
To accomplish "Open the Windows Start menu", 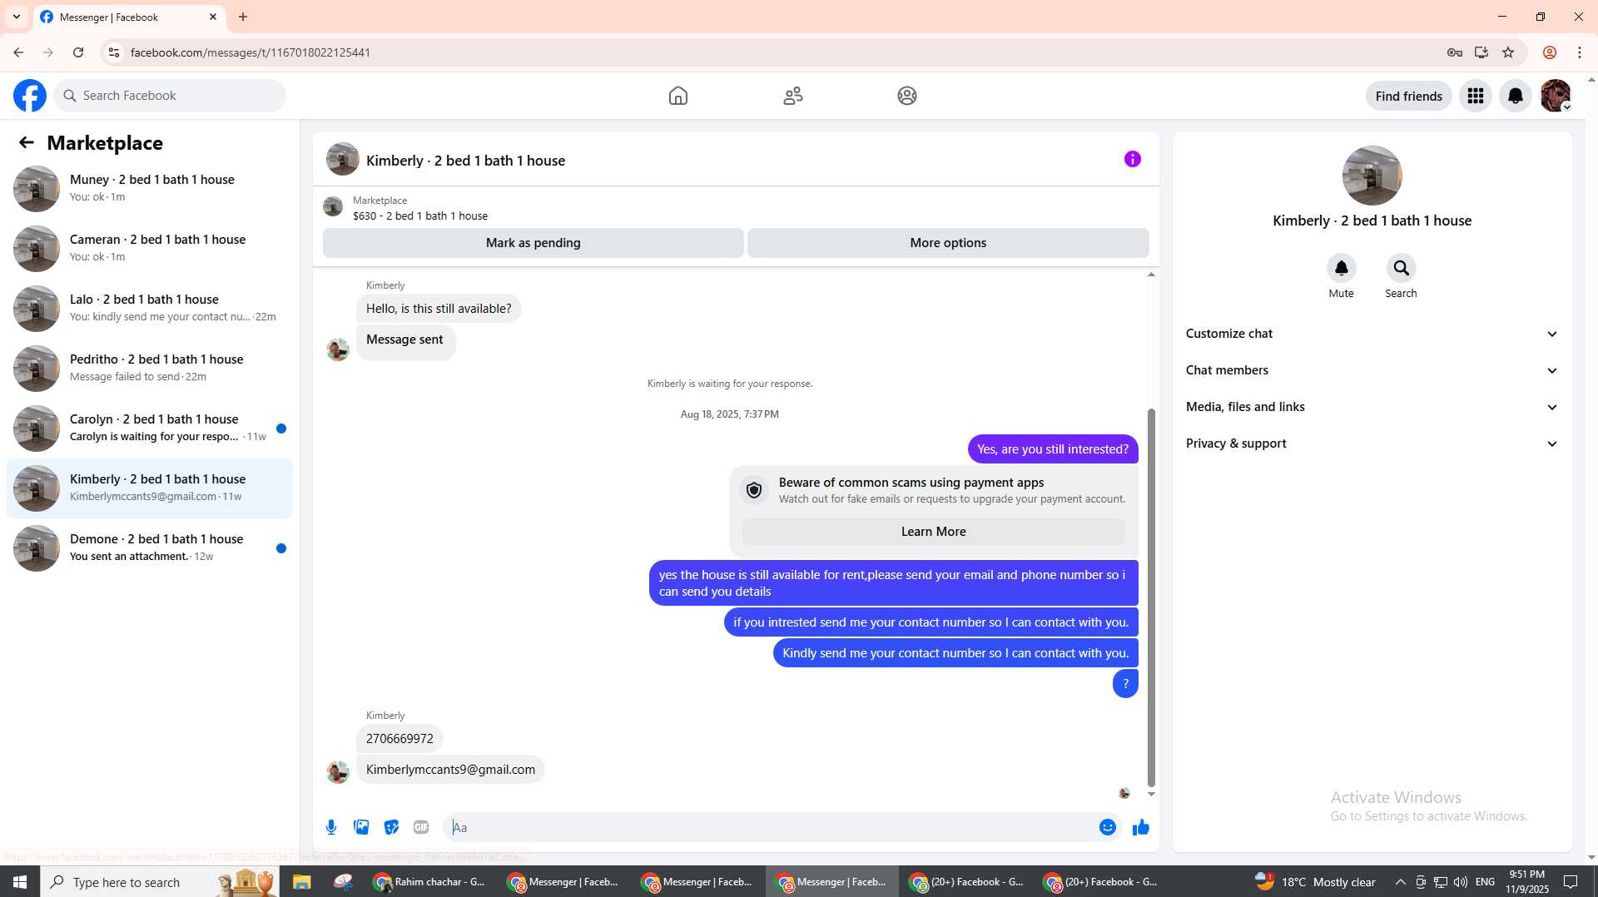I will click(x=20, y=882).
